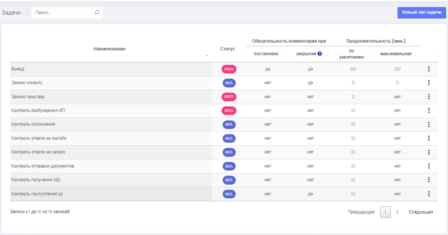Open the three-dot menu for Контроль получения ИД

429,180
